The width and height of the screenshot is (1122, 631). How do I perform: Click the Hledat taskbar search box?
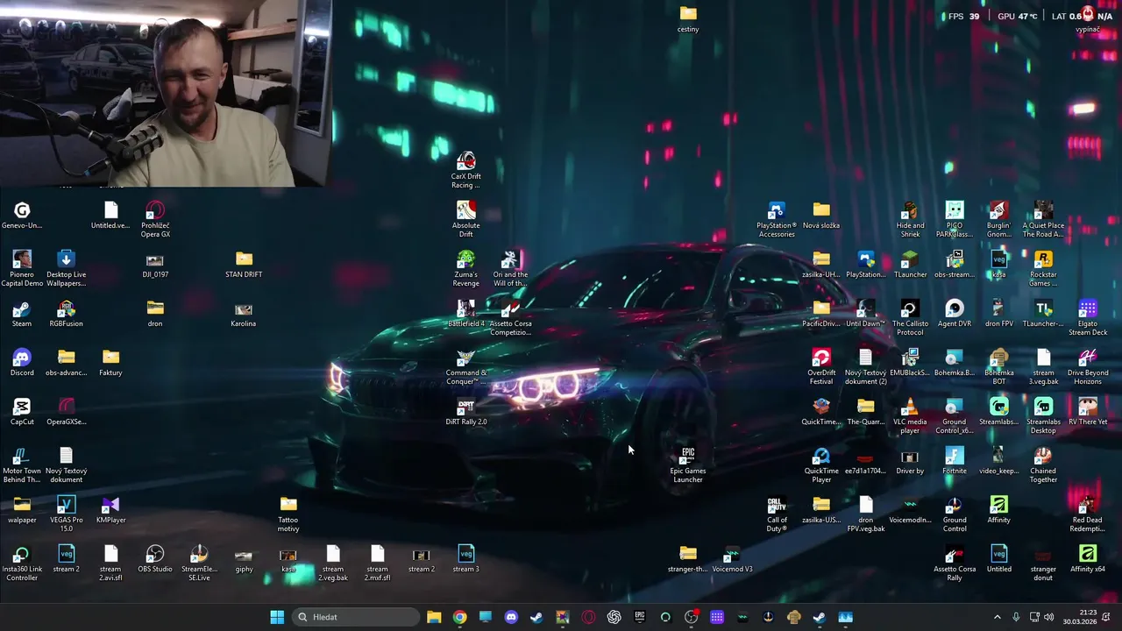tap(355, 617)
